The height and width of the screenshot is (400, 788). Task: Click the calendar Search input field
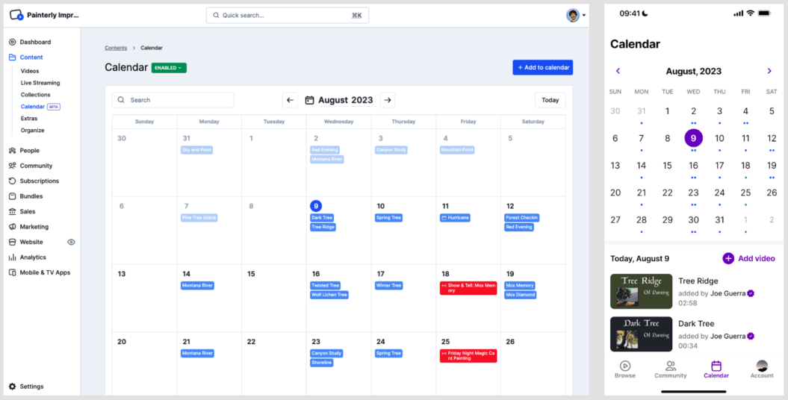pyautogui.click(x=173, y=100)
